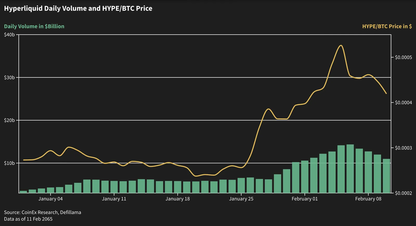
Task: Click the '$0.0003' right axis value
Action: (x=403, y=148)
